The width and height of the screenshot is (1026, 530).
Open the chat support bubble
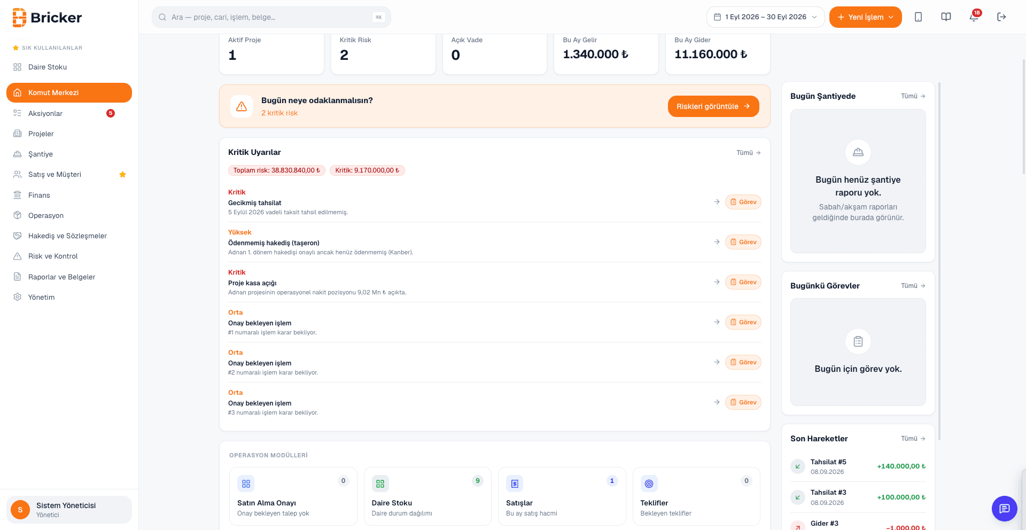[x=1004, y=509]
